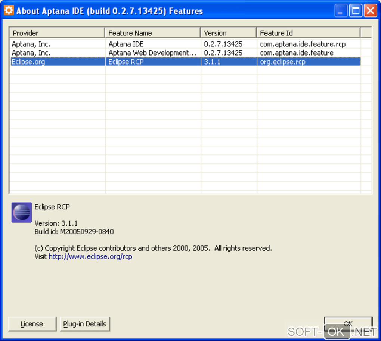Confirm with the OK button
The width and height of the screenshot is (381, 341).
(348, 324)
